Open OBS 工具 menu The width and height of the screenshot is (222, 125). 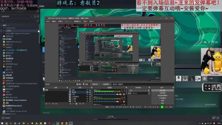tap(85, 21)
